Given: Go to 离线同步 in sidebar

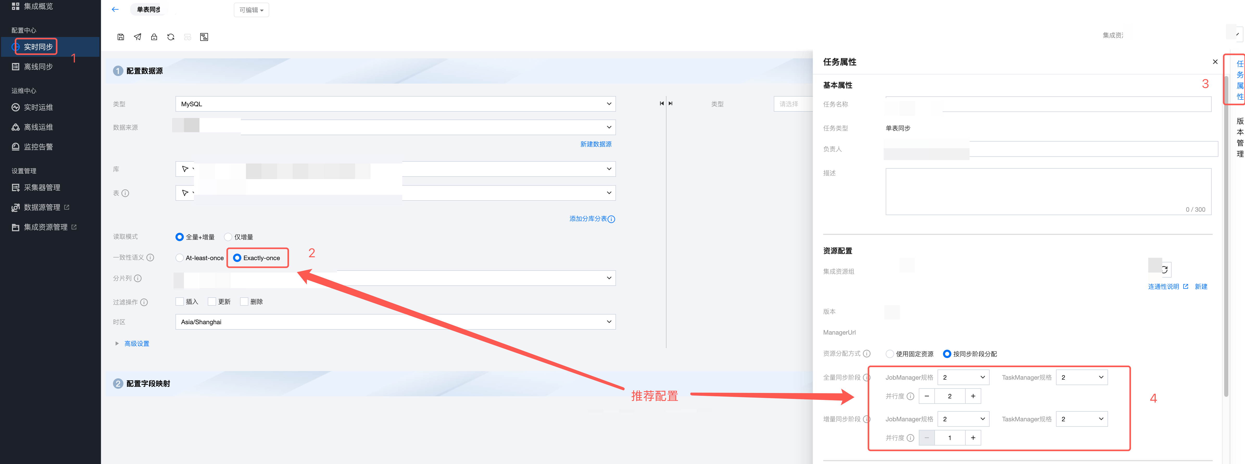Looking at the screenshot, I should click(38, 67).
